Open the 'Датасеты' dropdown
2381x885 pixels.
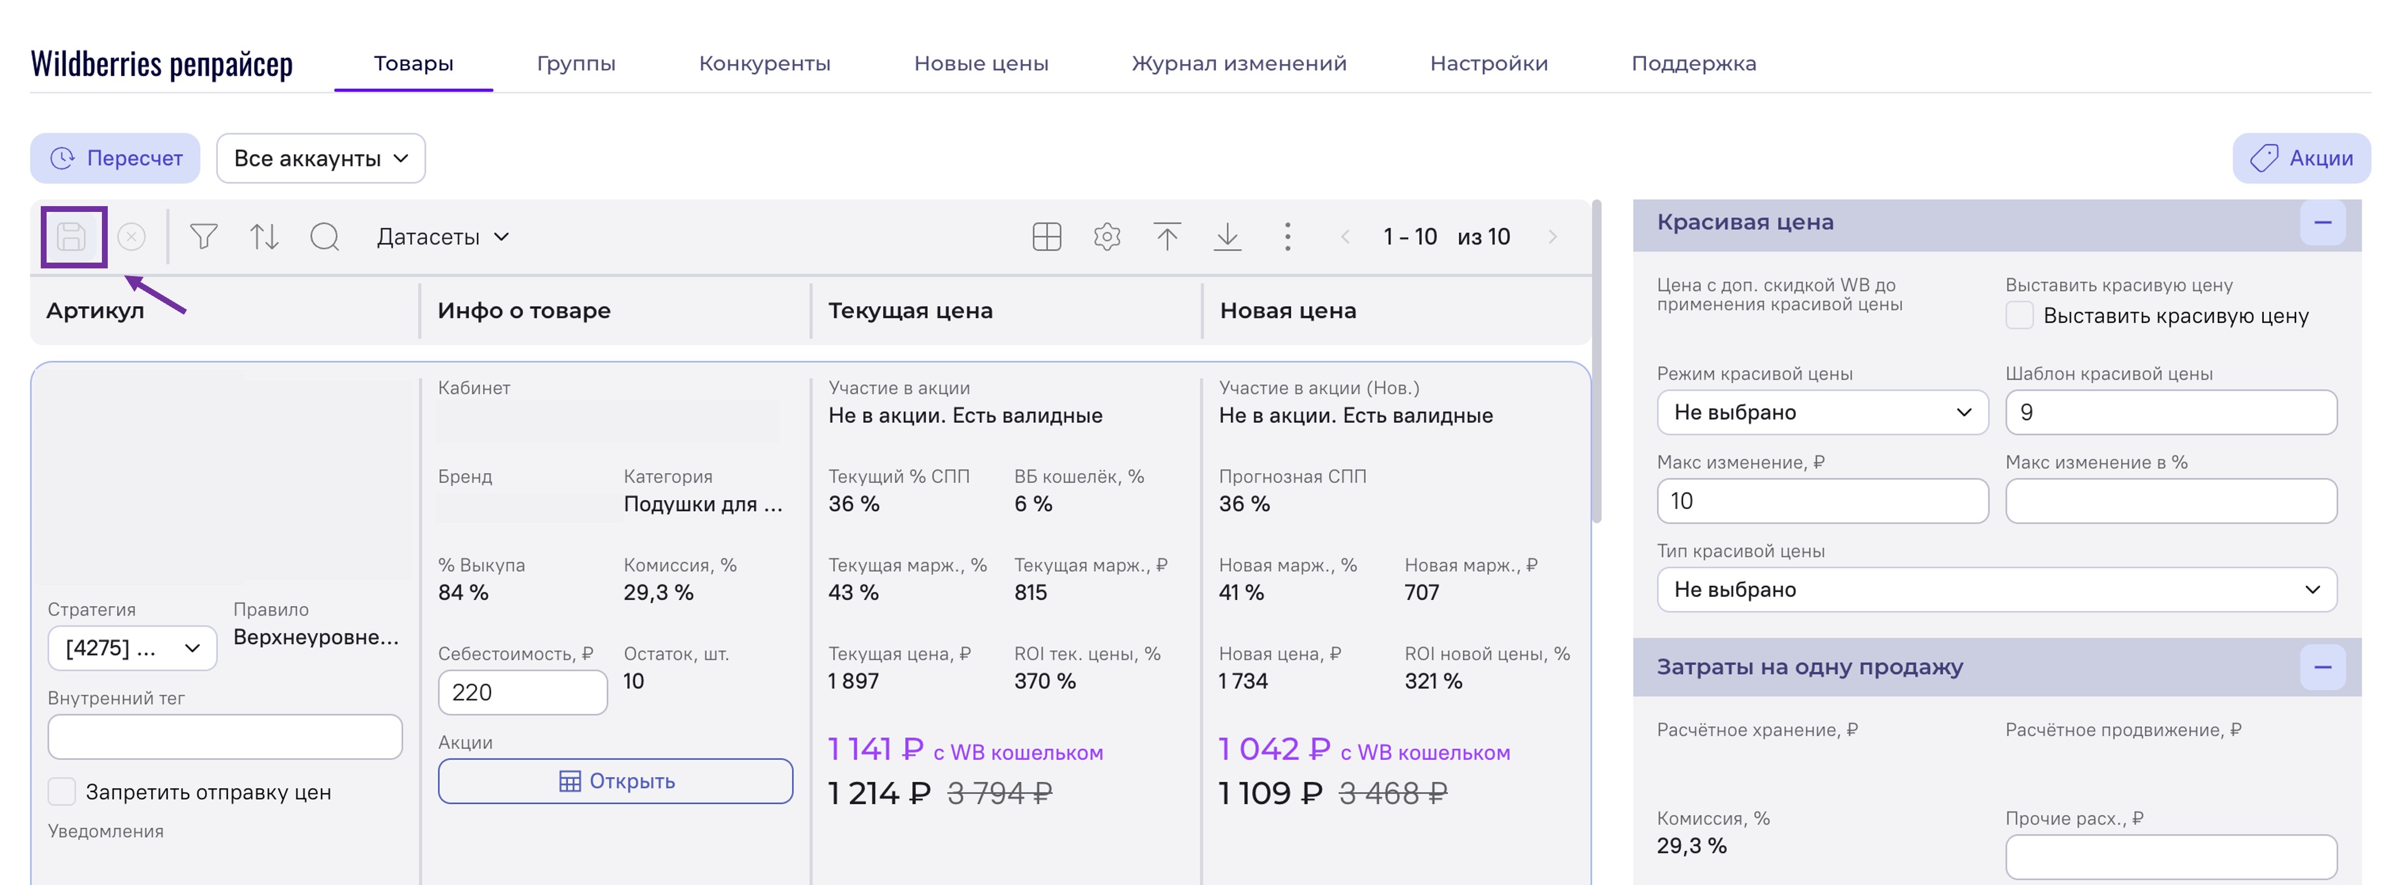[x=443, y=238]
